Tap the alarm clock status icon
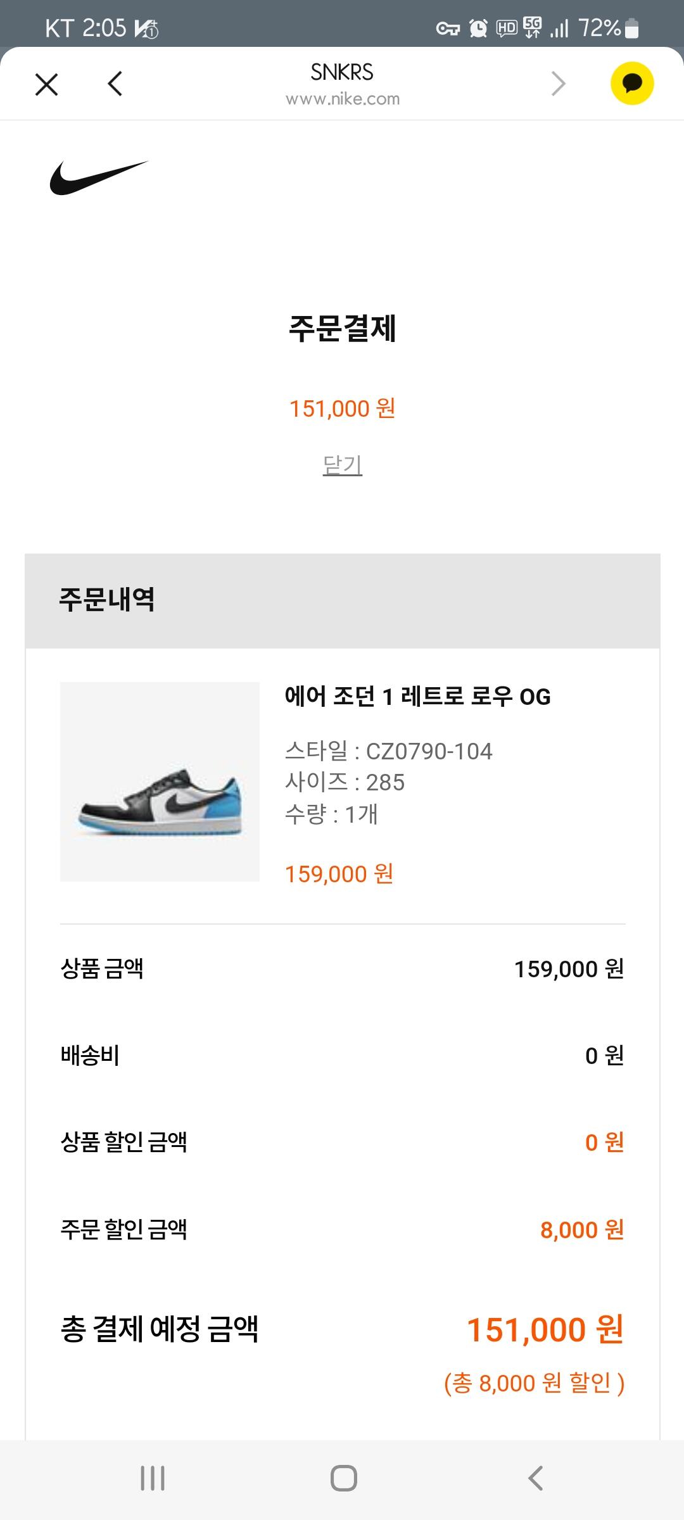684x1520 pixels. tap(478, 28)
